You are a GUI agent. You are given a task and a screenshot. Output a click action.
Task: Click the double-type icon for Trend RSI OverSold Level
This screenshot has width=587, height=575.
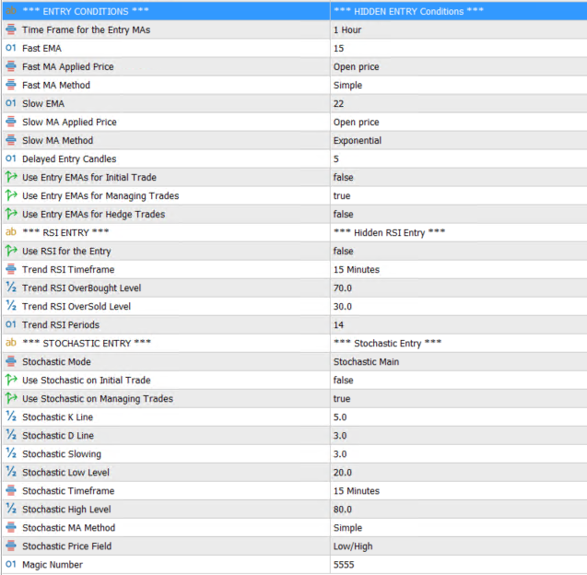[11, 306]
